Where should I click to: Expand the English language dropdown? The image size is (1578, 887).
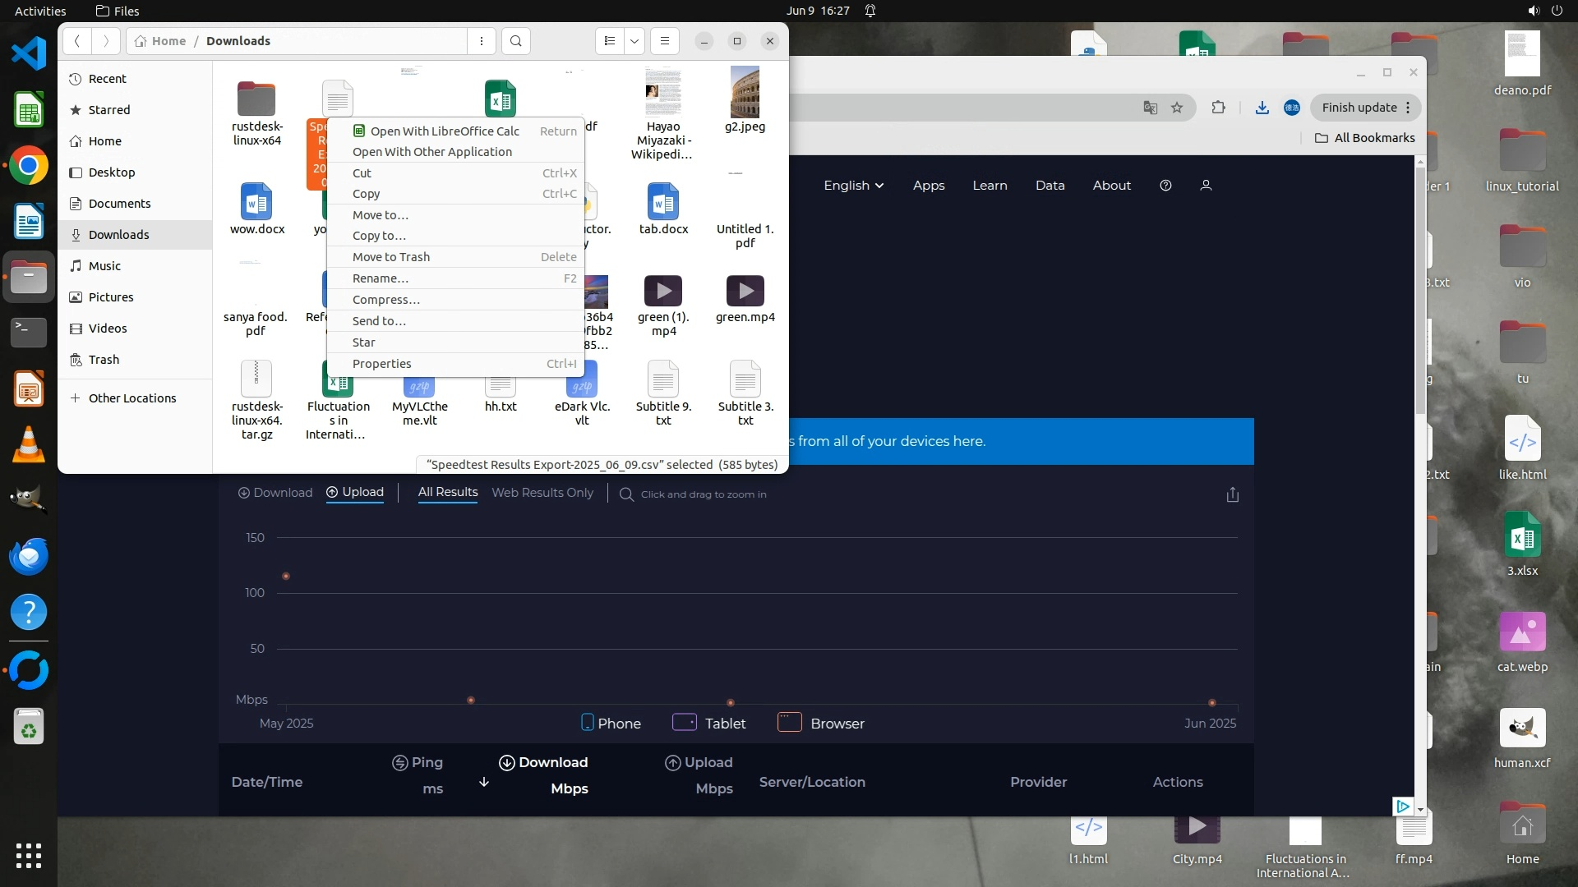point(853,186)
